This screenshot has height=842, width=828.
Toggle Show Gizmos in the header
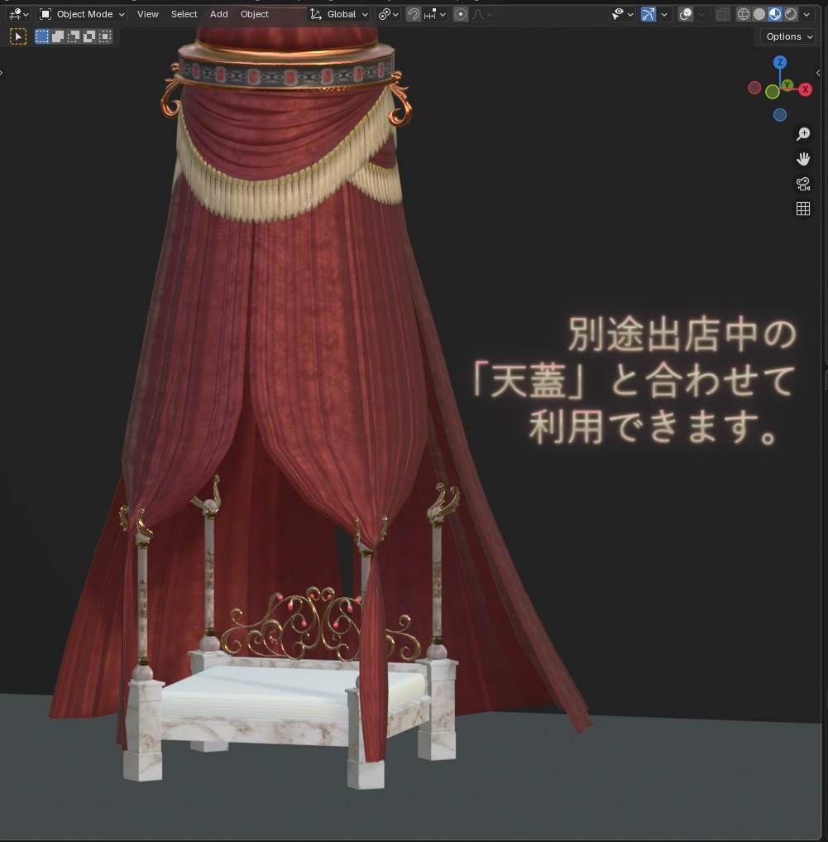(649, 14)
